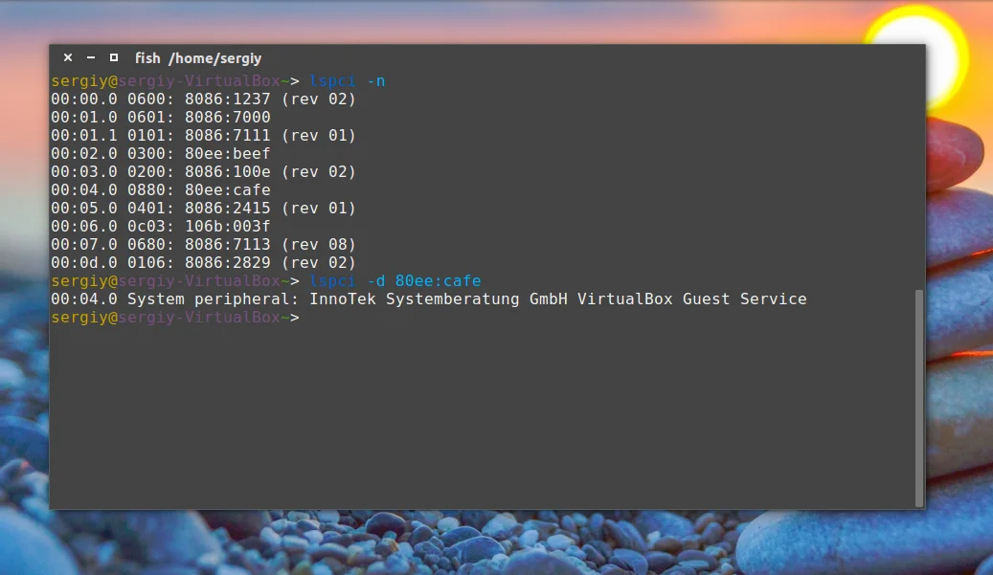This screenshot has height=575, width=993.
Task: Click the empty last prompt 'sergiy@sergiy-VirtualBox~>'
Action: [175, 318]
